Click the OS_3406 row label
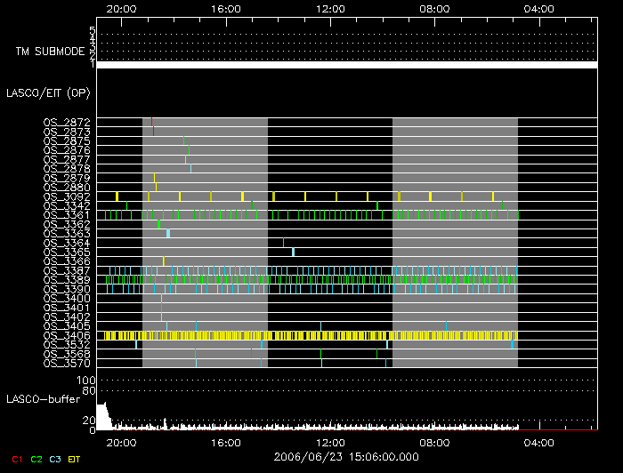 (x=66, y=335)
